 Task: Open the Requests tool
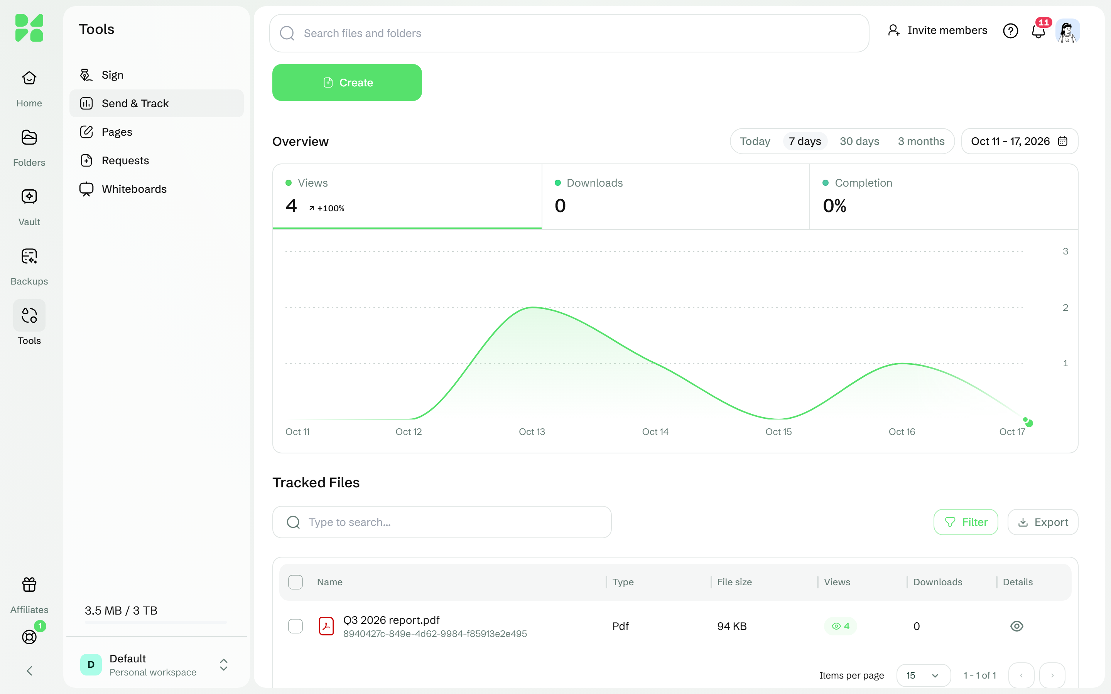point(157,160)
